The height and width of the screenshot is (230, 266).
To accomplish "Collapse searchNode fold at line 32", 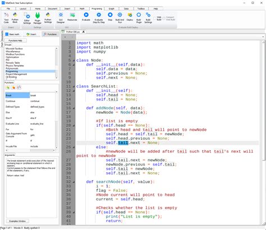I will coord(74,182).
